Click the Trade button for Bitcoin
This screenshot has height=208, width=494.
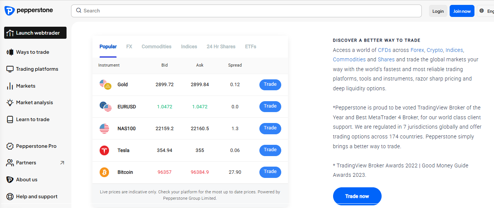coord(270,172)
